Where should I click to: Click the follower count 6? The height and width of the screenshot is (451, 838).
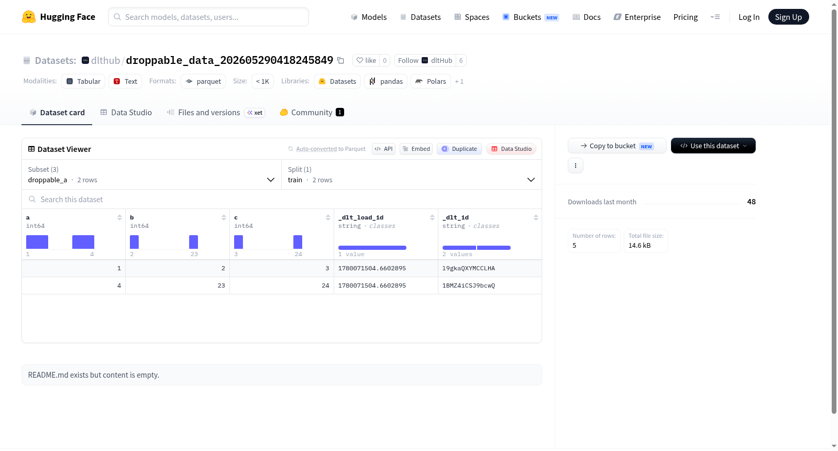[461, 60]
